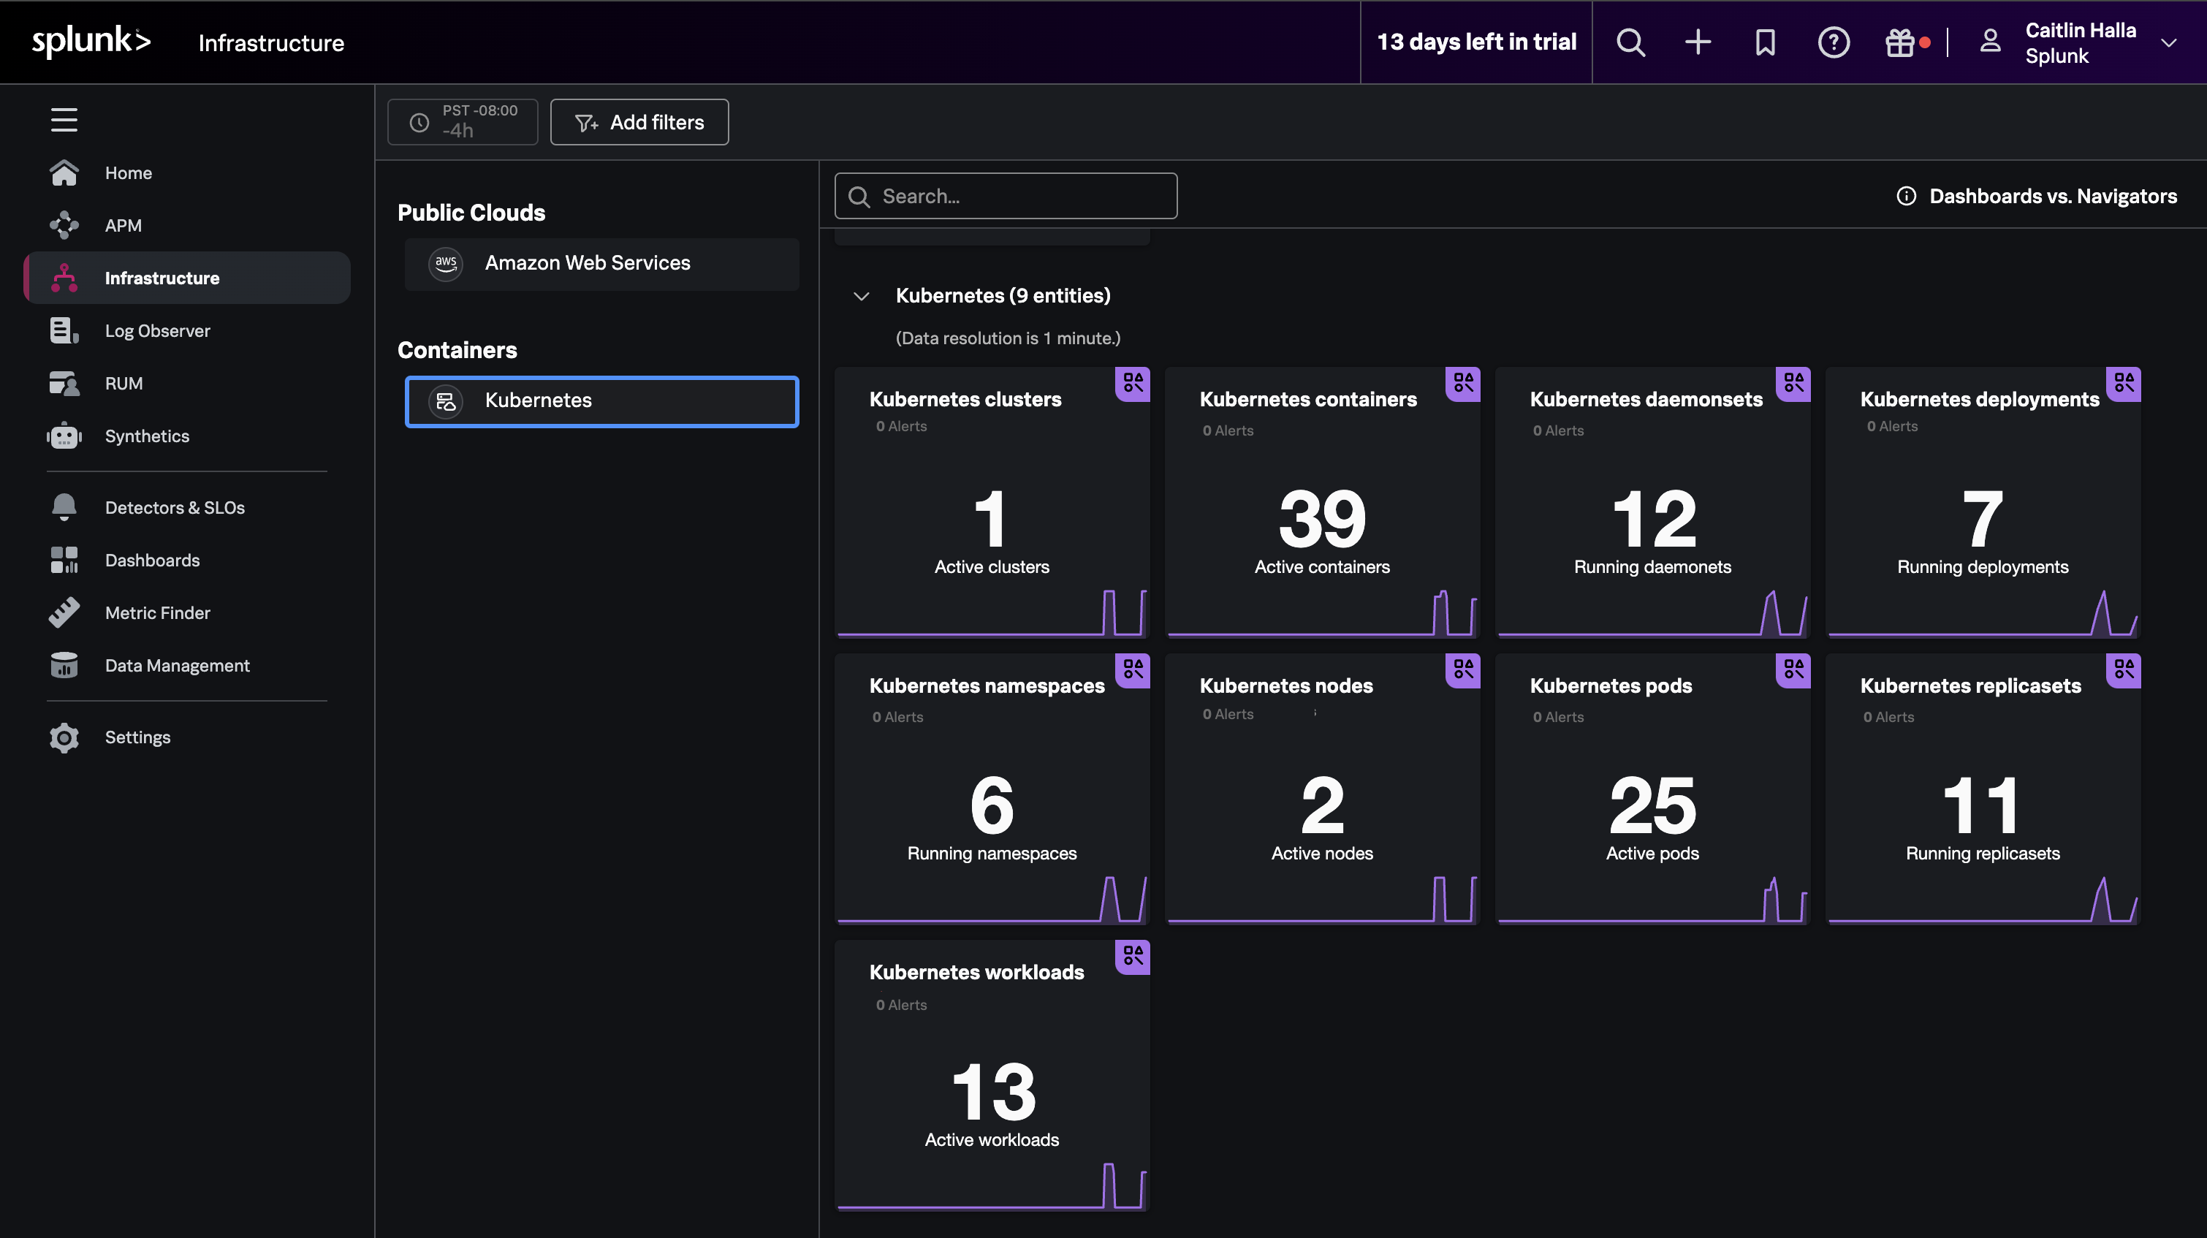Click the Add filters button
This screenshot has height=1238, width=2207.
click(639, 121)
